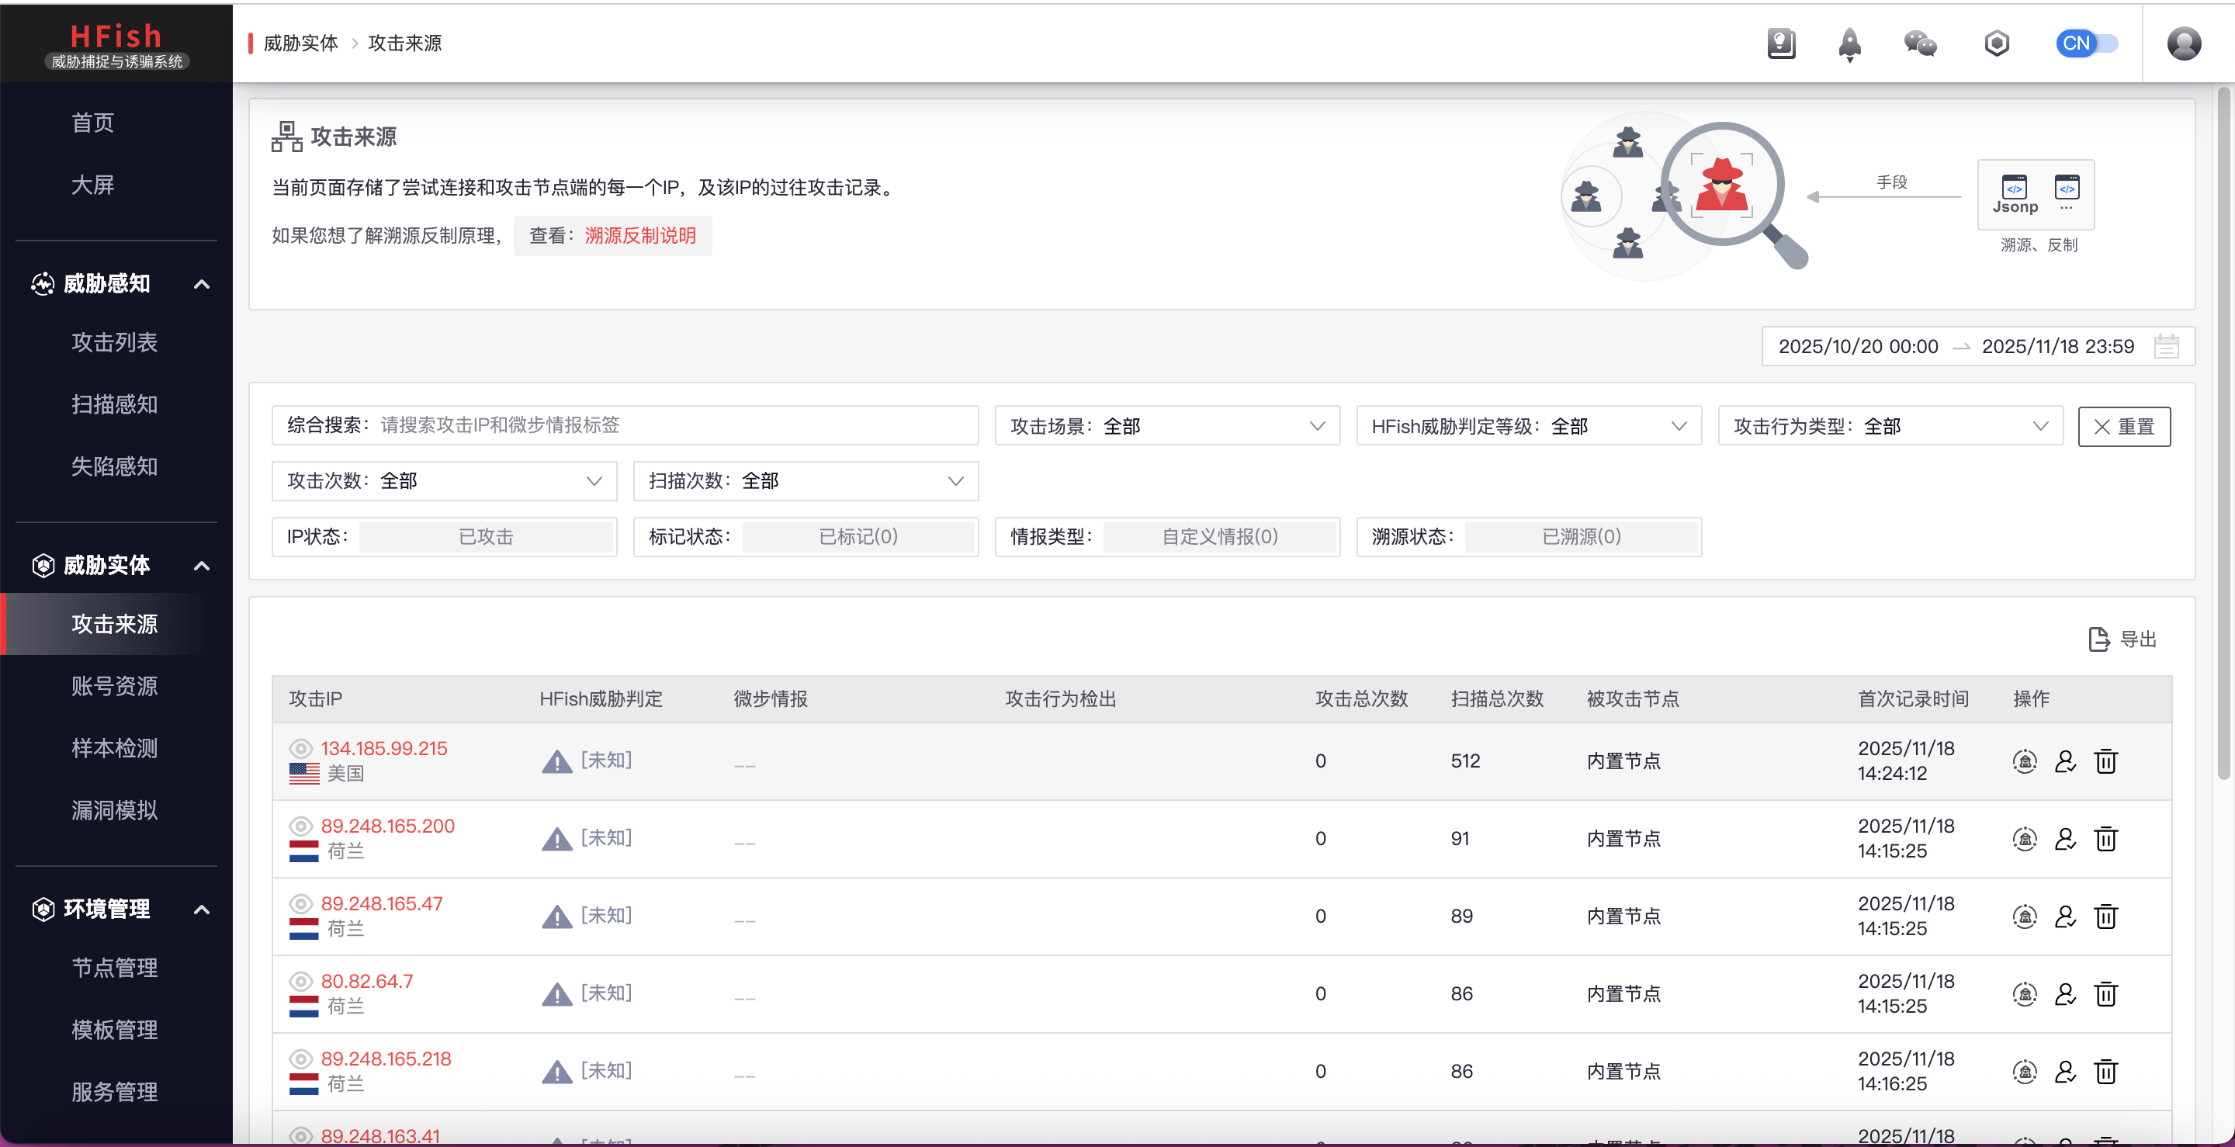Image resolution: width=2235 pixels, height=1147 pixels.
Task: Open the WeChat community icon
Action: coord(1920,43)
